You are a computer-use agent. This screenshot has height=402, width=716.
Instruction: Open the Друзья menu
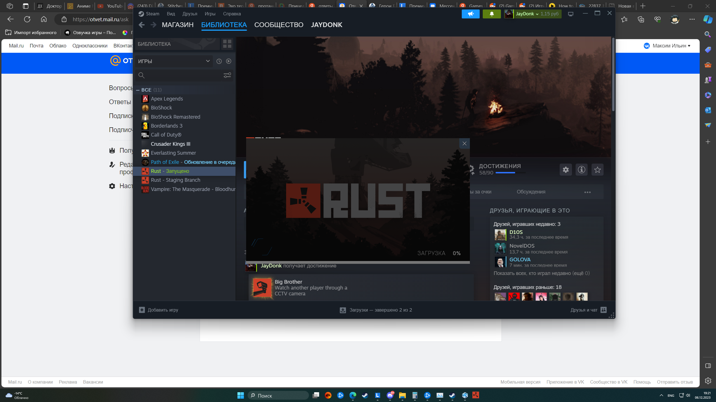click(x=190, y=14)
